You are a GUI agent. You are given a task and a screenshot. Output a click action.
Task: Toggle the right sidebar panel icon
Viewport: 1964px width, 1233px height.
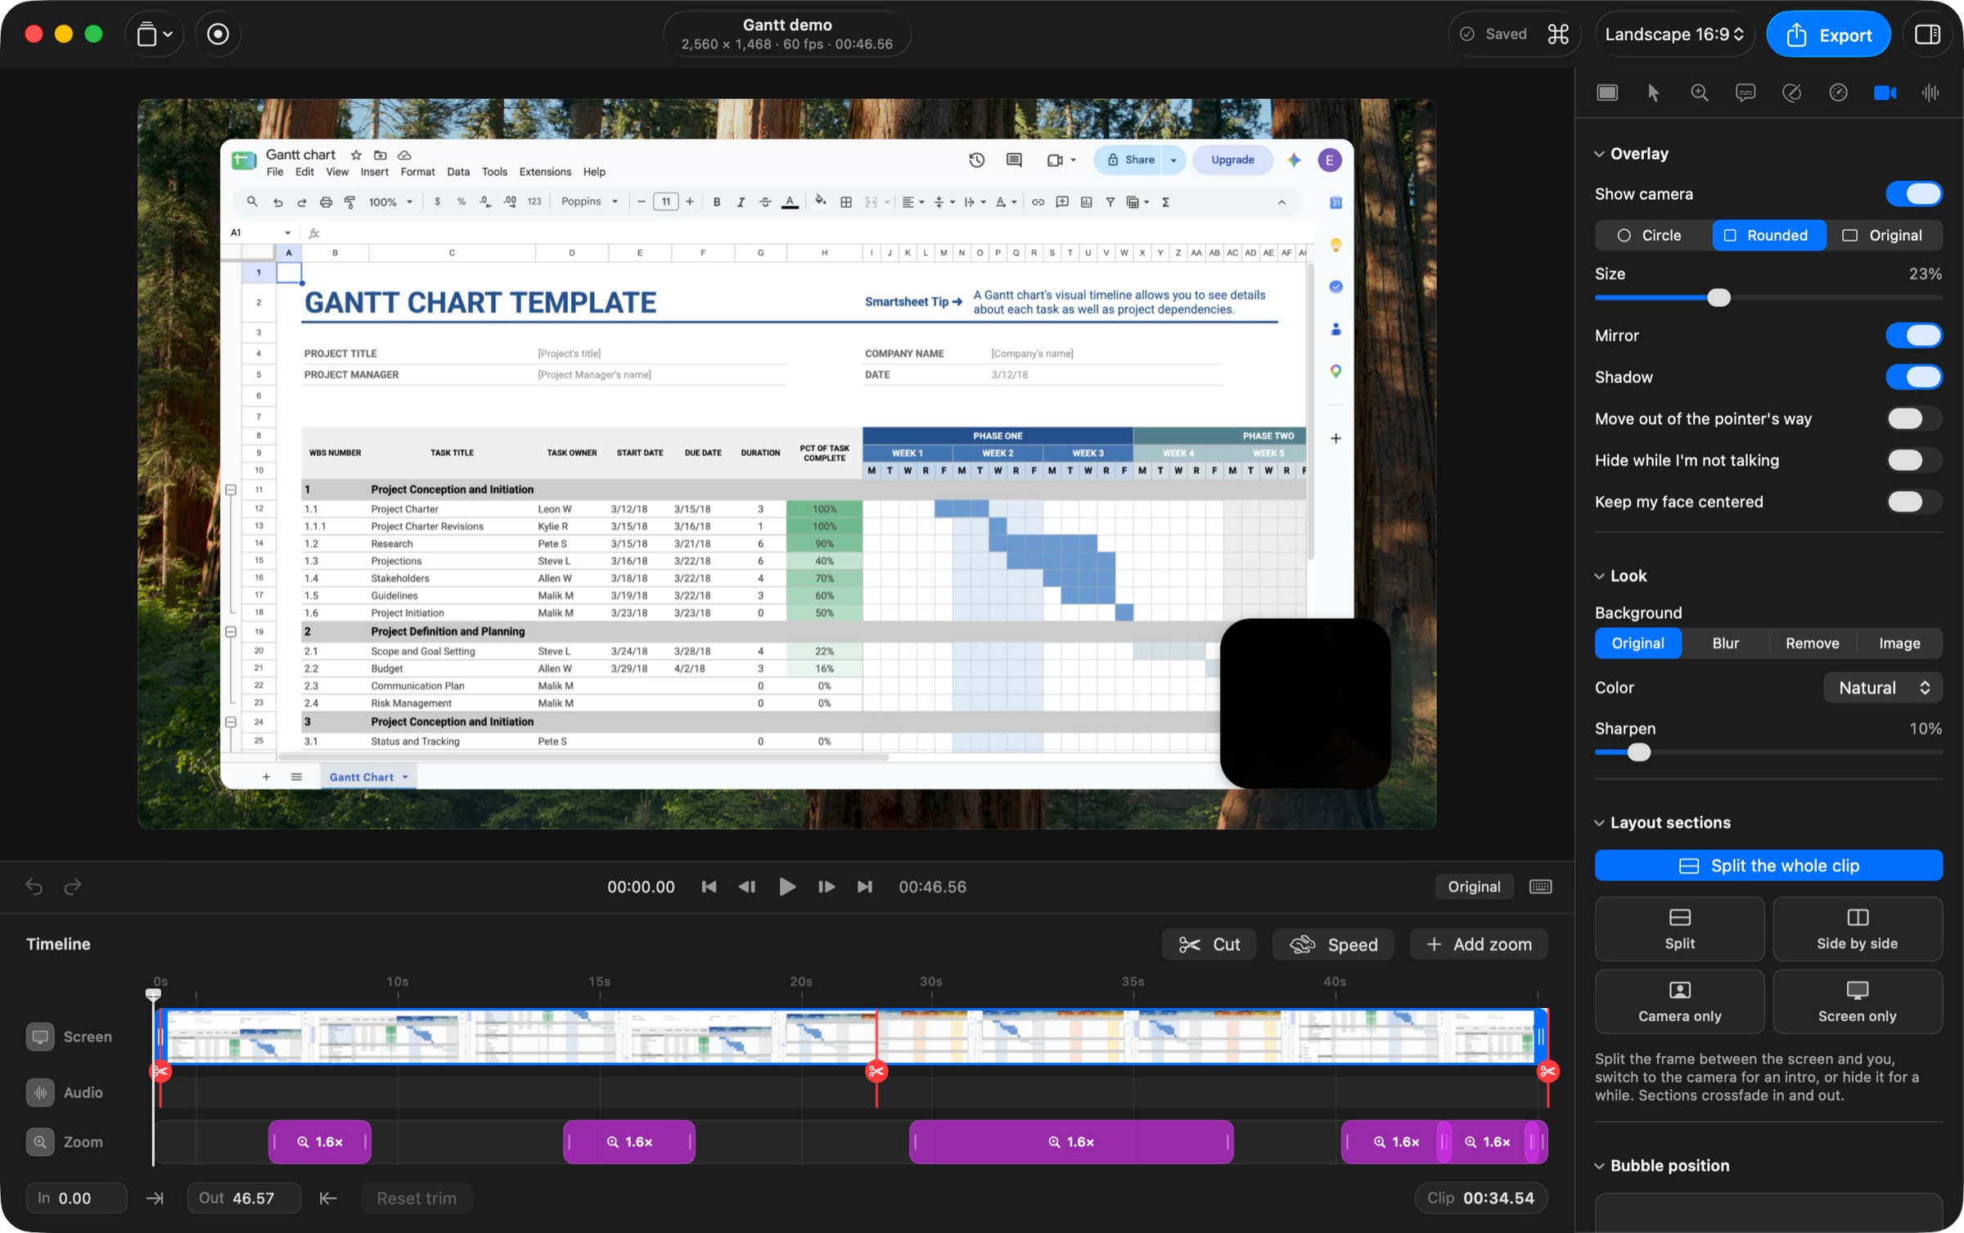tap(1928, 34)
